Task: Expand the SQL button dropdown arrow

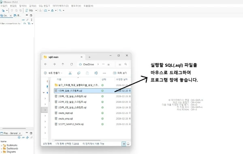Action: (36, 11)
